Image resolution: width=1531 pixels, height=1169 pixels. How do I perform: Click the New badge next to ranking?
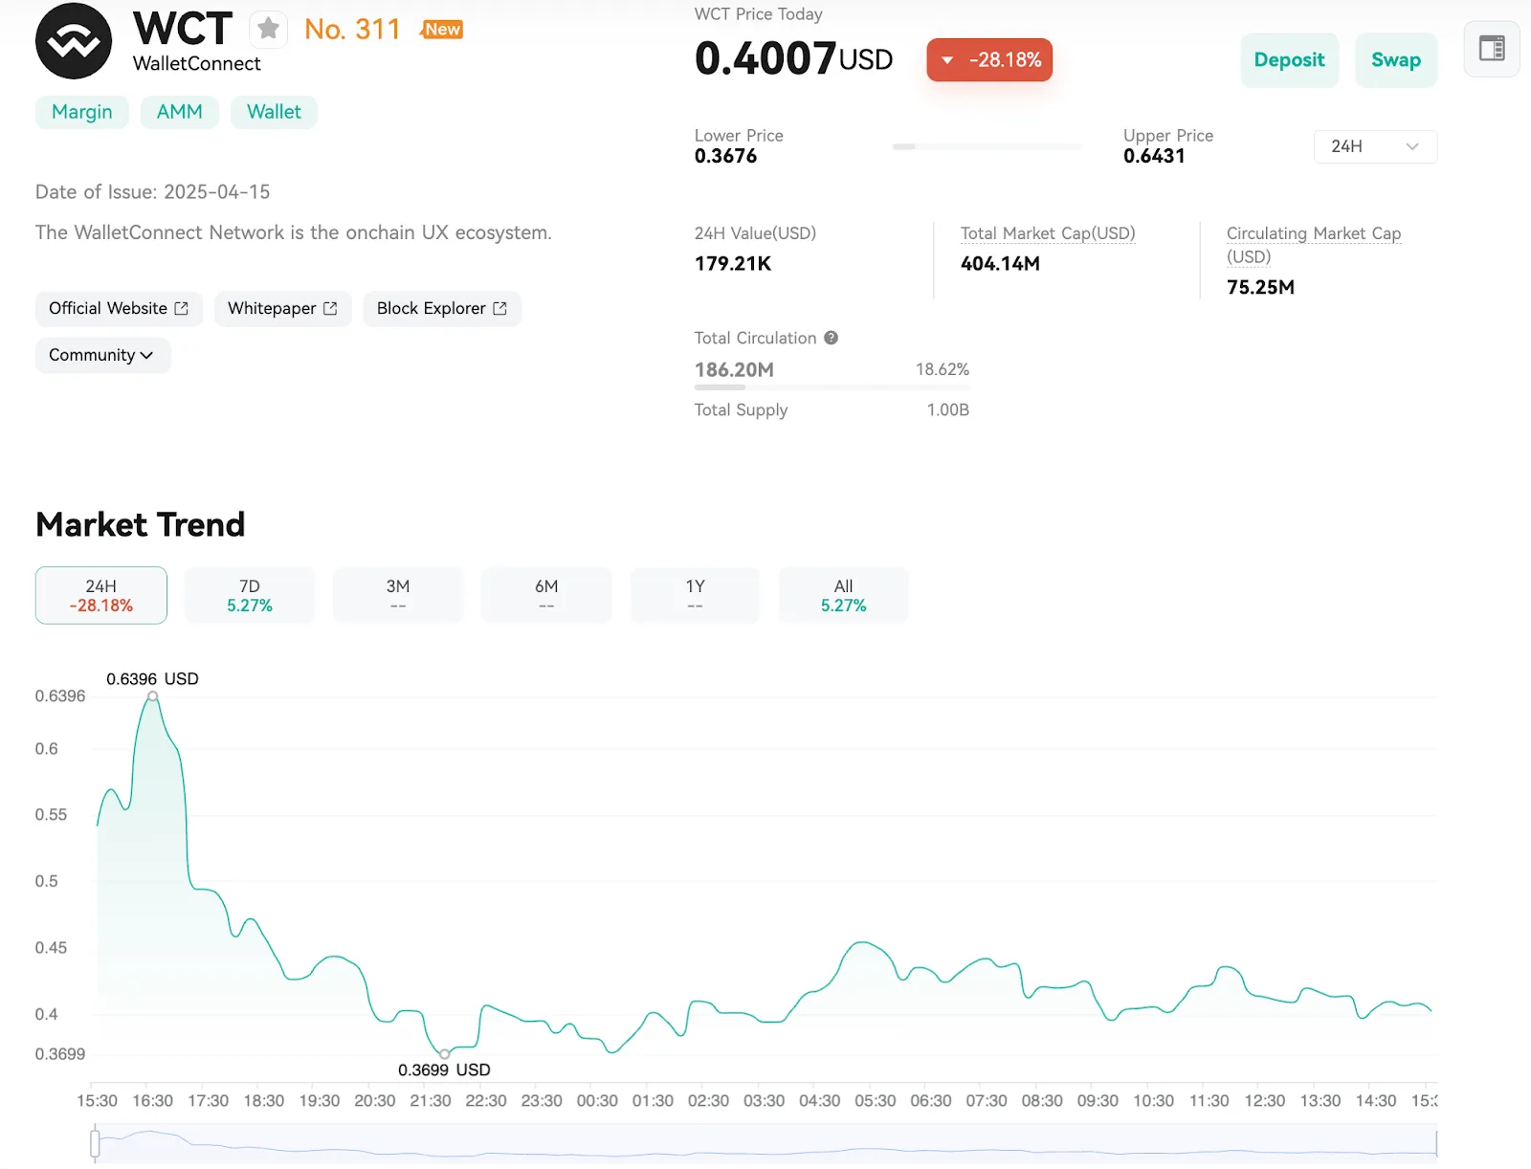click(442, 30)
